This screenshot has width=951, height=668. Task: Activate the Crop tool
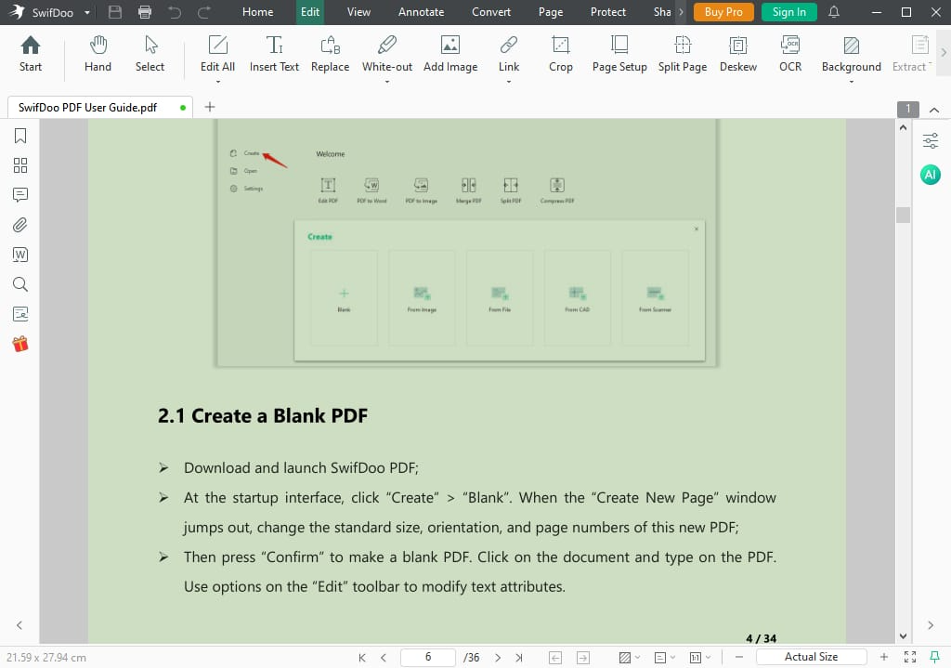(560, 54)
